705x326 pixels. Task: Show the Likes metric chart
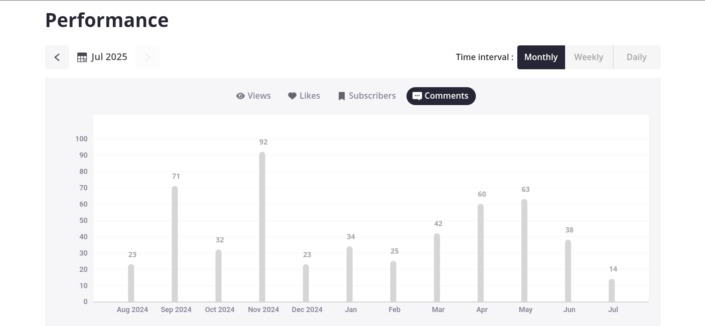point(310,96)
